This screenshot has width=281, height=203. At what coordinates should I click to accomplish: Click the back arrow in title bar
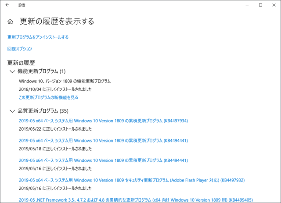coord(7,5)
